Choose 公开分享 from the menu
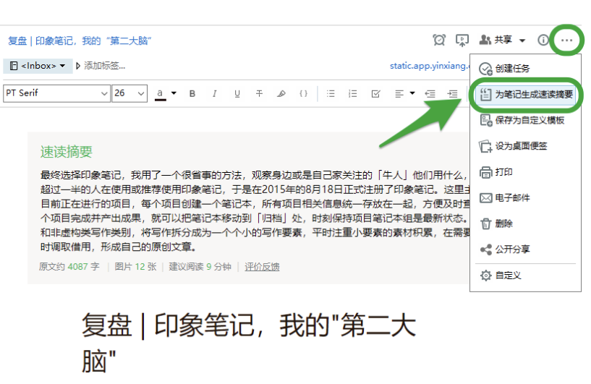This screenshot has width=591, height=384. 525,249
